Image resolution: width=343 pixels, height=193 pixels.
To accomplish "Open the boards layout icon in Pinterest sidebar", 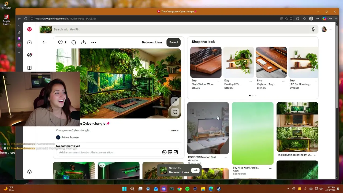I will pyautogui.click(x=29, y=68).
